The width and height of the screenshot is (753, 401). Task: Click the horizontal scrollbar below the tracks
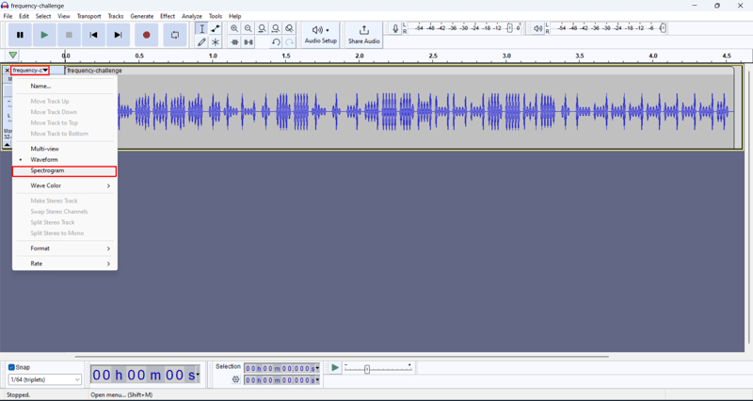click(x=342, y=357)
